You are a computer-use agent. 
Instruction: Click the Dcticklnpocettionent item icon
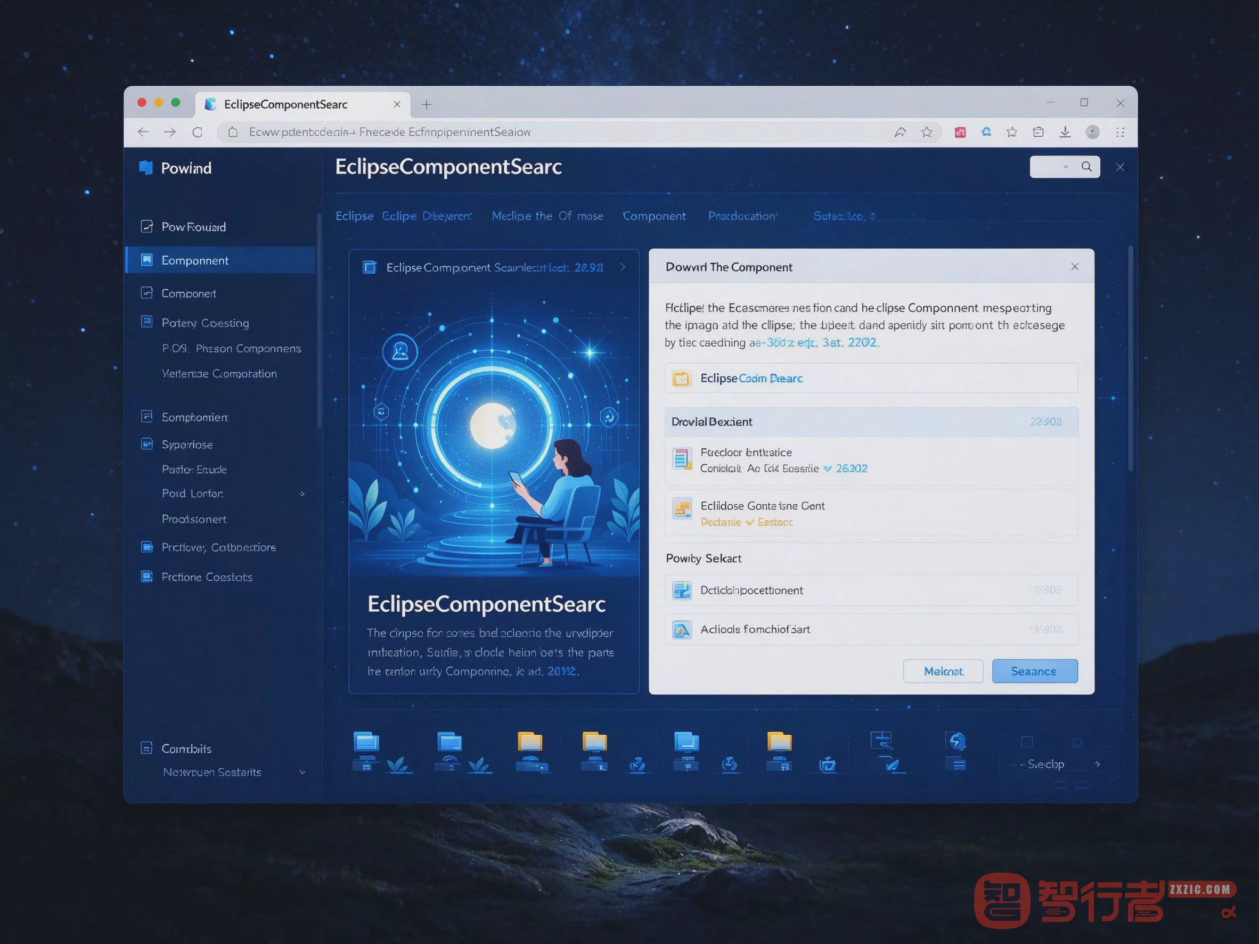pyautogui.click(x=682, y=590)
